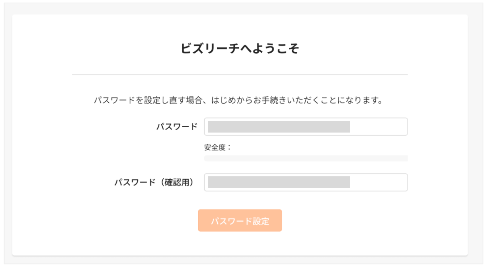Screen dimensions: 489x269
Task: Click the 安全度 password strength bar
Action: [x=306, y=158]
